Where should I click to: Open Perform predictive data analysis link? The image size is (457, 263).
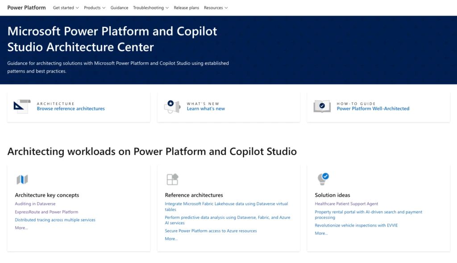(228, 220)
